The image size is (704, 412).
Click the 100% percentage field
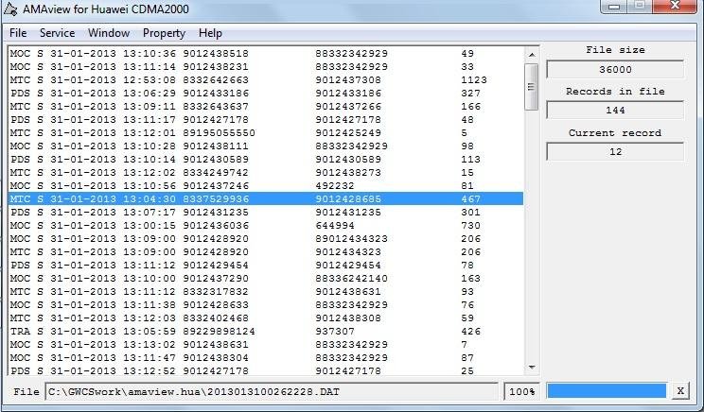522,392
